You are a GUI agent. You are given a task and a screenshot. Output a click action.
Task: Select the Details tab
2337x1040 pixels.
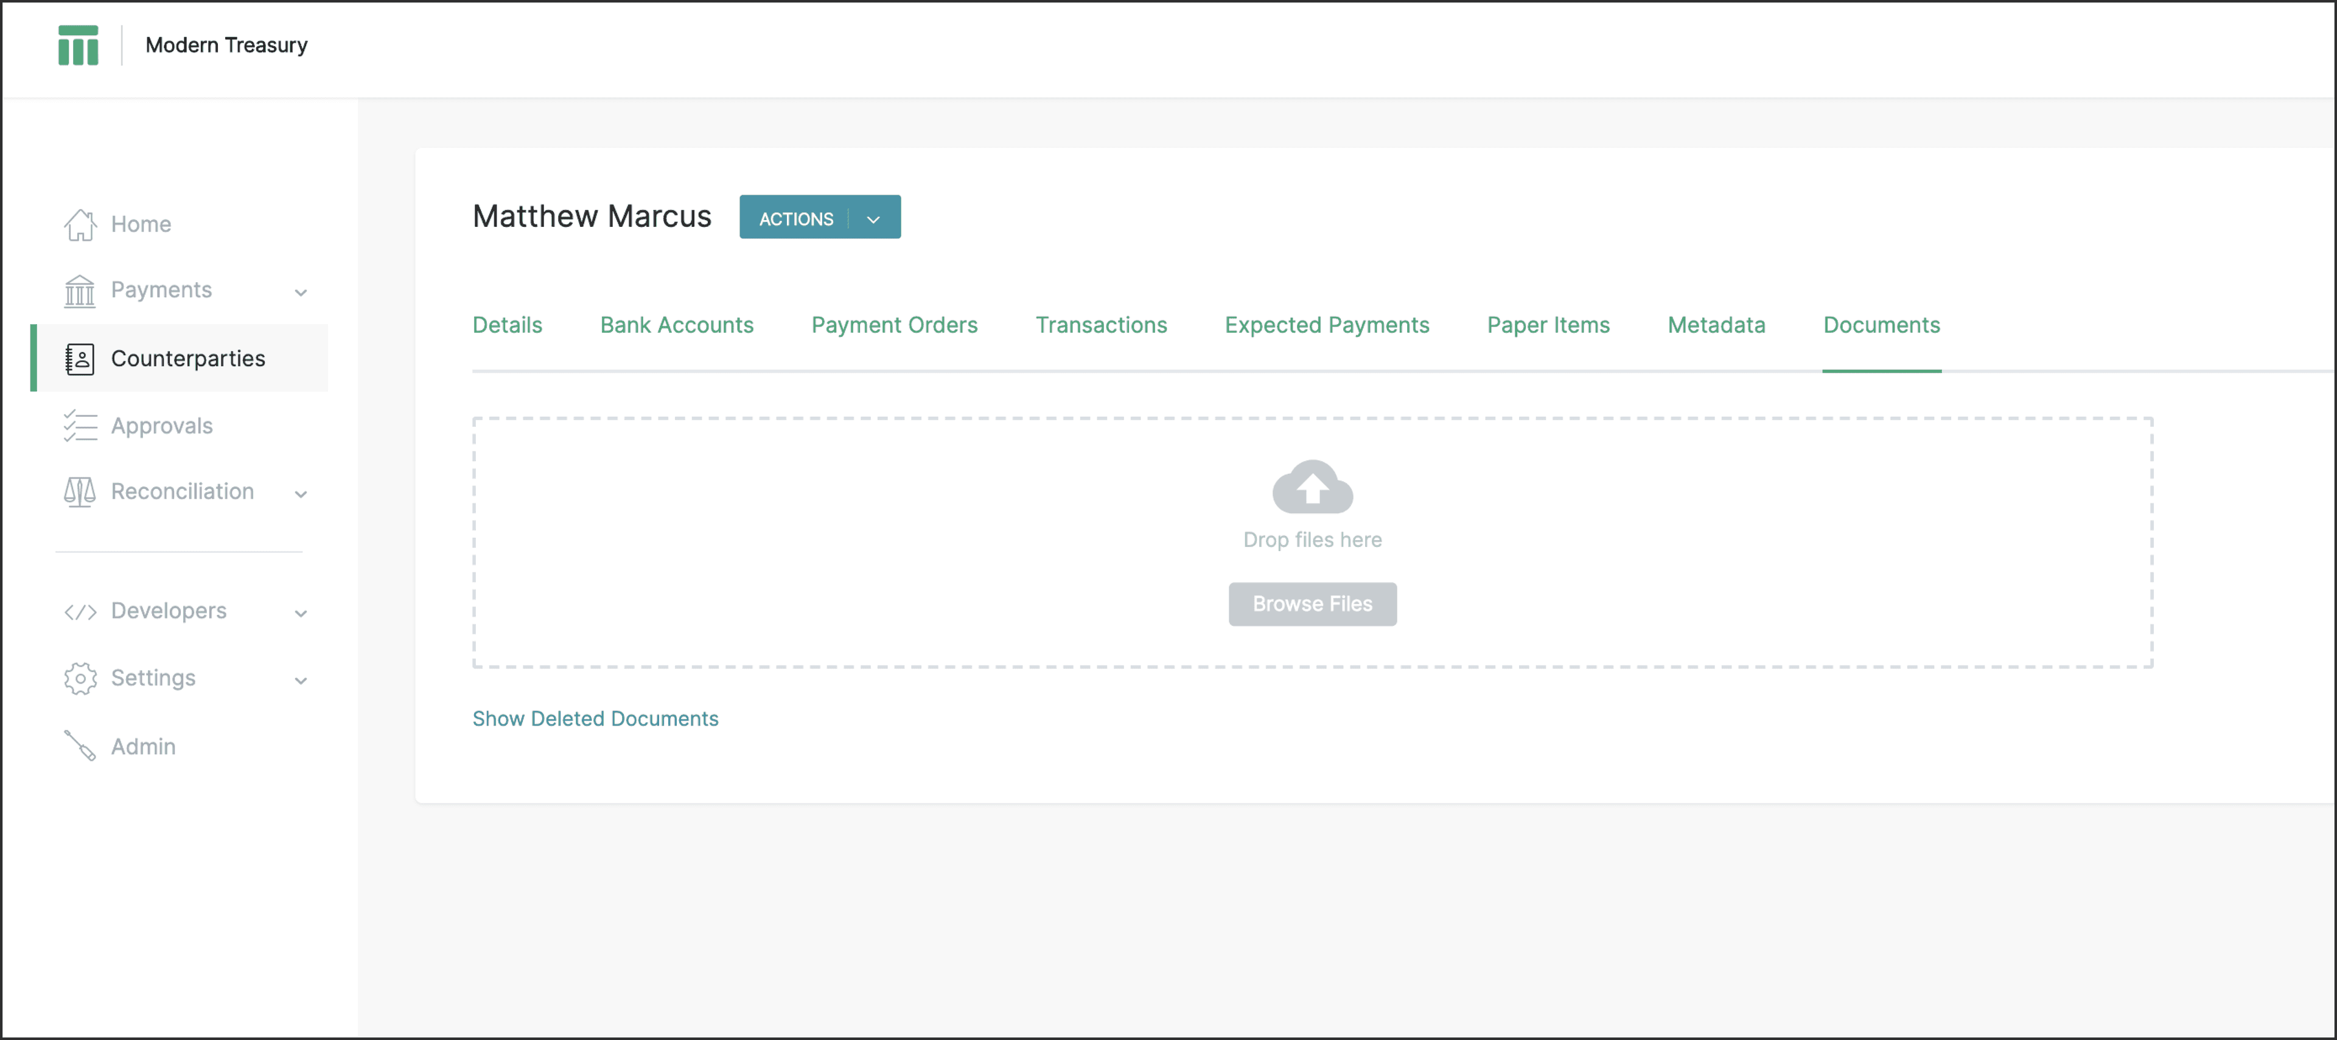pos(507,325)
